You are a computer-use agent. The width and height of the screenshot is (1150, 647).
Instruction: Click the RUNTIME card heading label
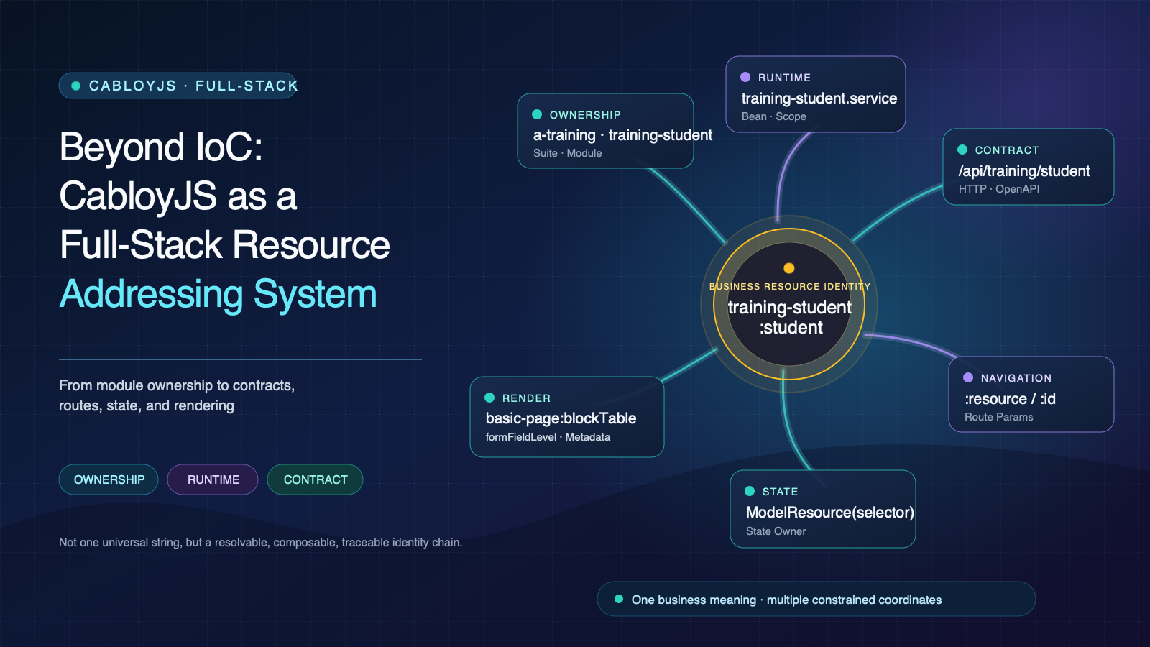[x=784, y=78]
